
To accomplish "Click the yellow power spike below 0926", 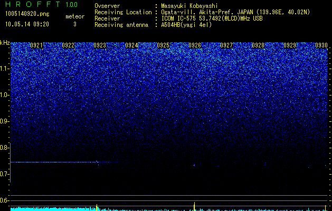I will [x=194, y=206].
